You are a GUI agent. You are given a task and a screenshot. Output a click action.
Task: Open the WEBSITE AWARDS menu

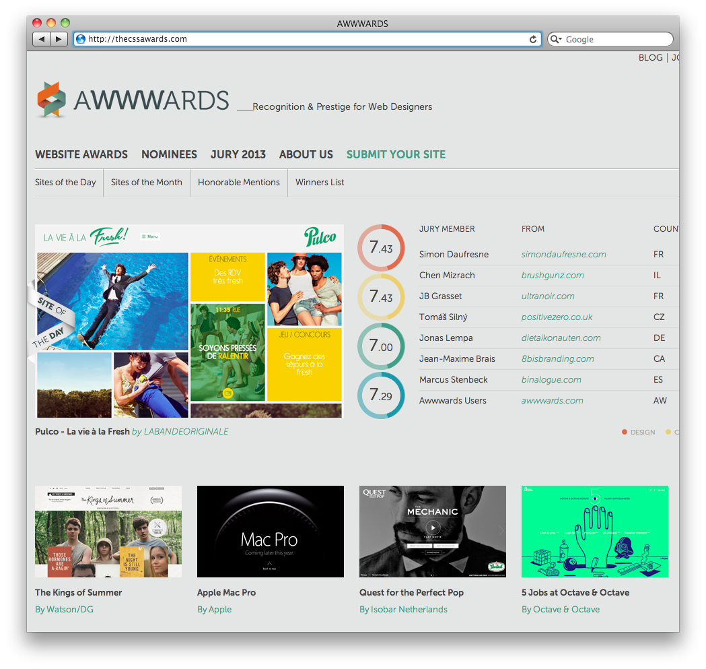[x=81, y=155]
